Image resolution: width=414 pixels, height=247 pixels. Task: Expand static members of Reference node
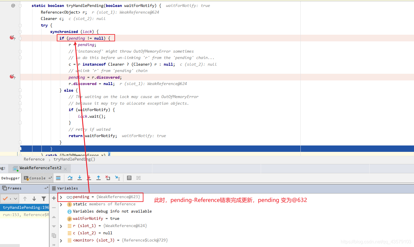(x=61, y=204)
